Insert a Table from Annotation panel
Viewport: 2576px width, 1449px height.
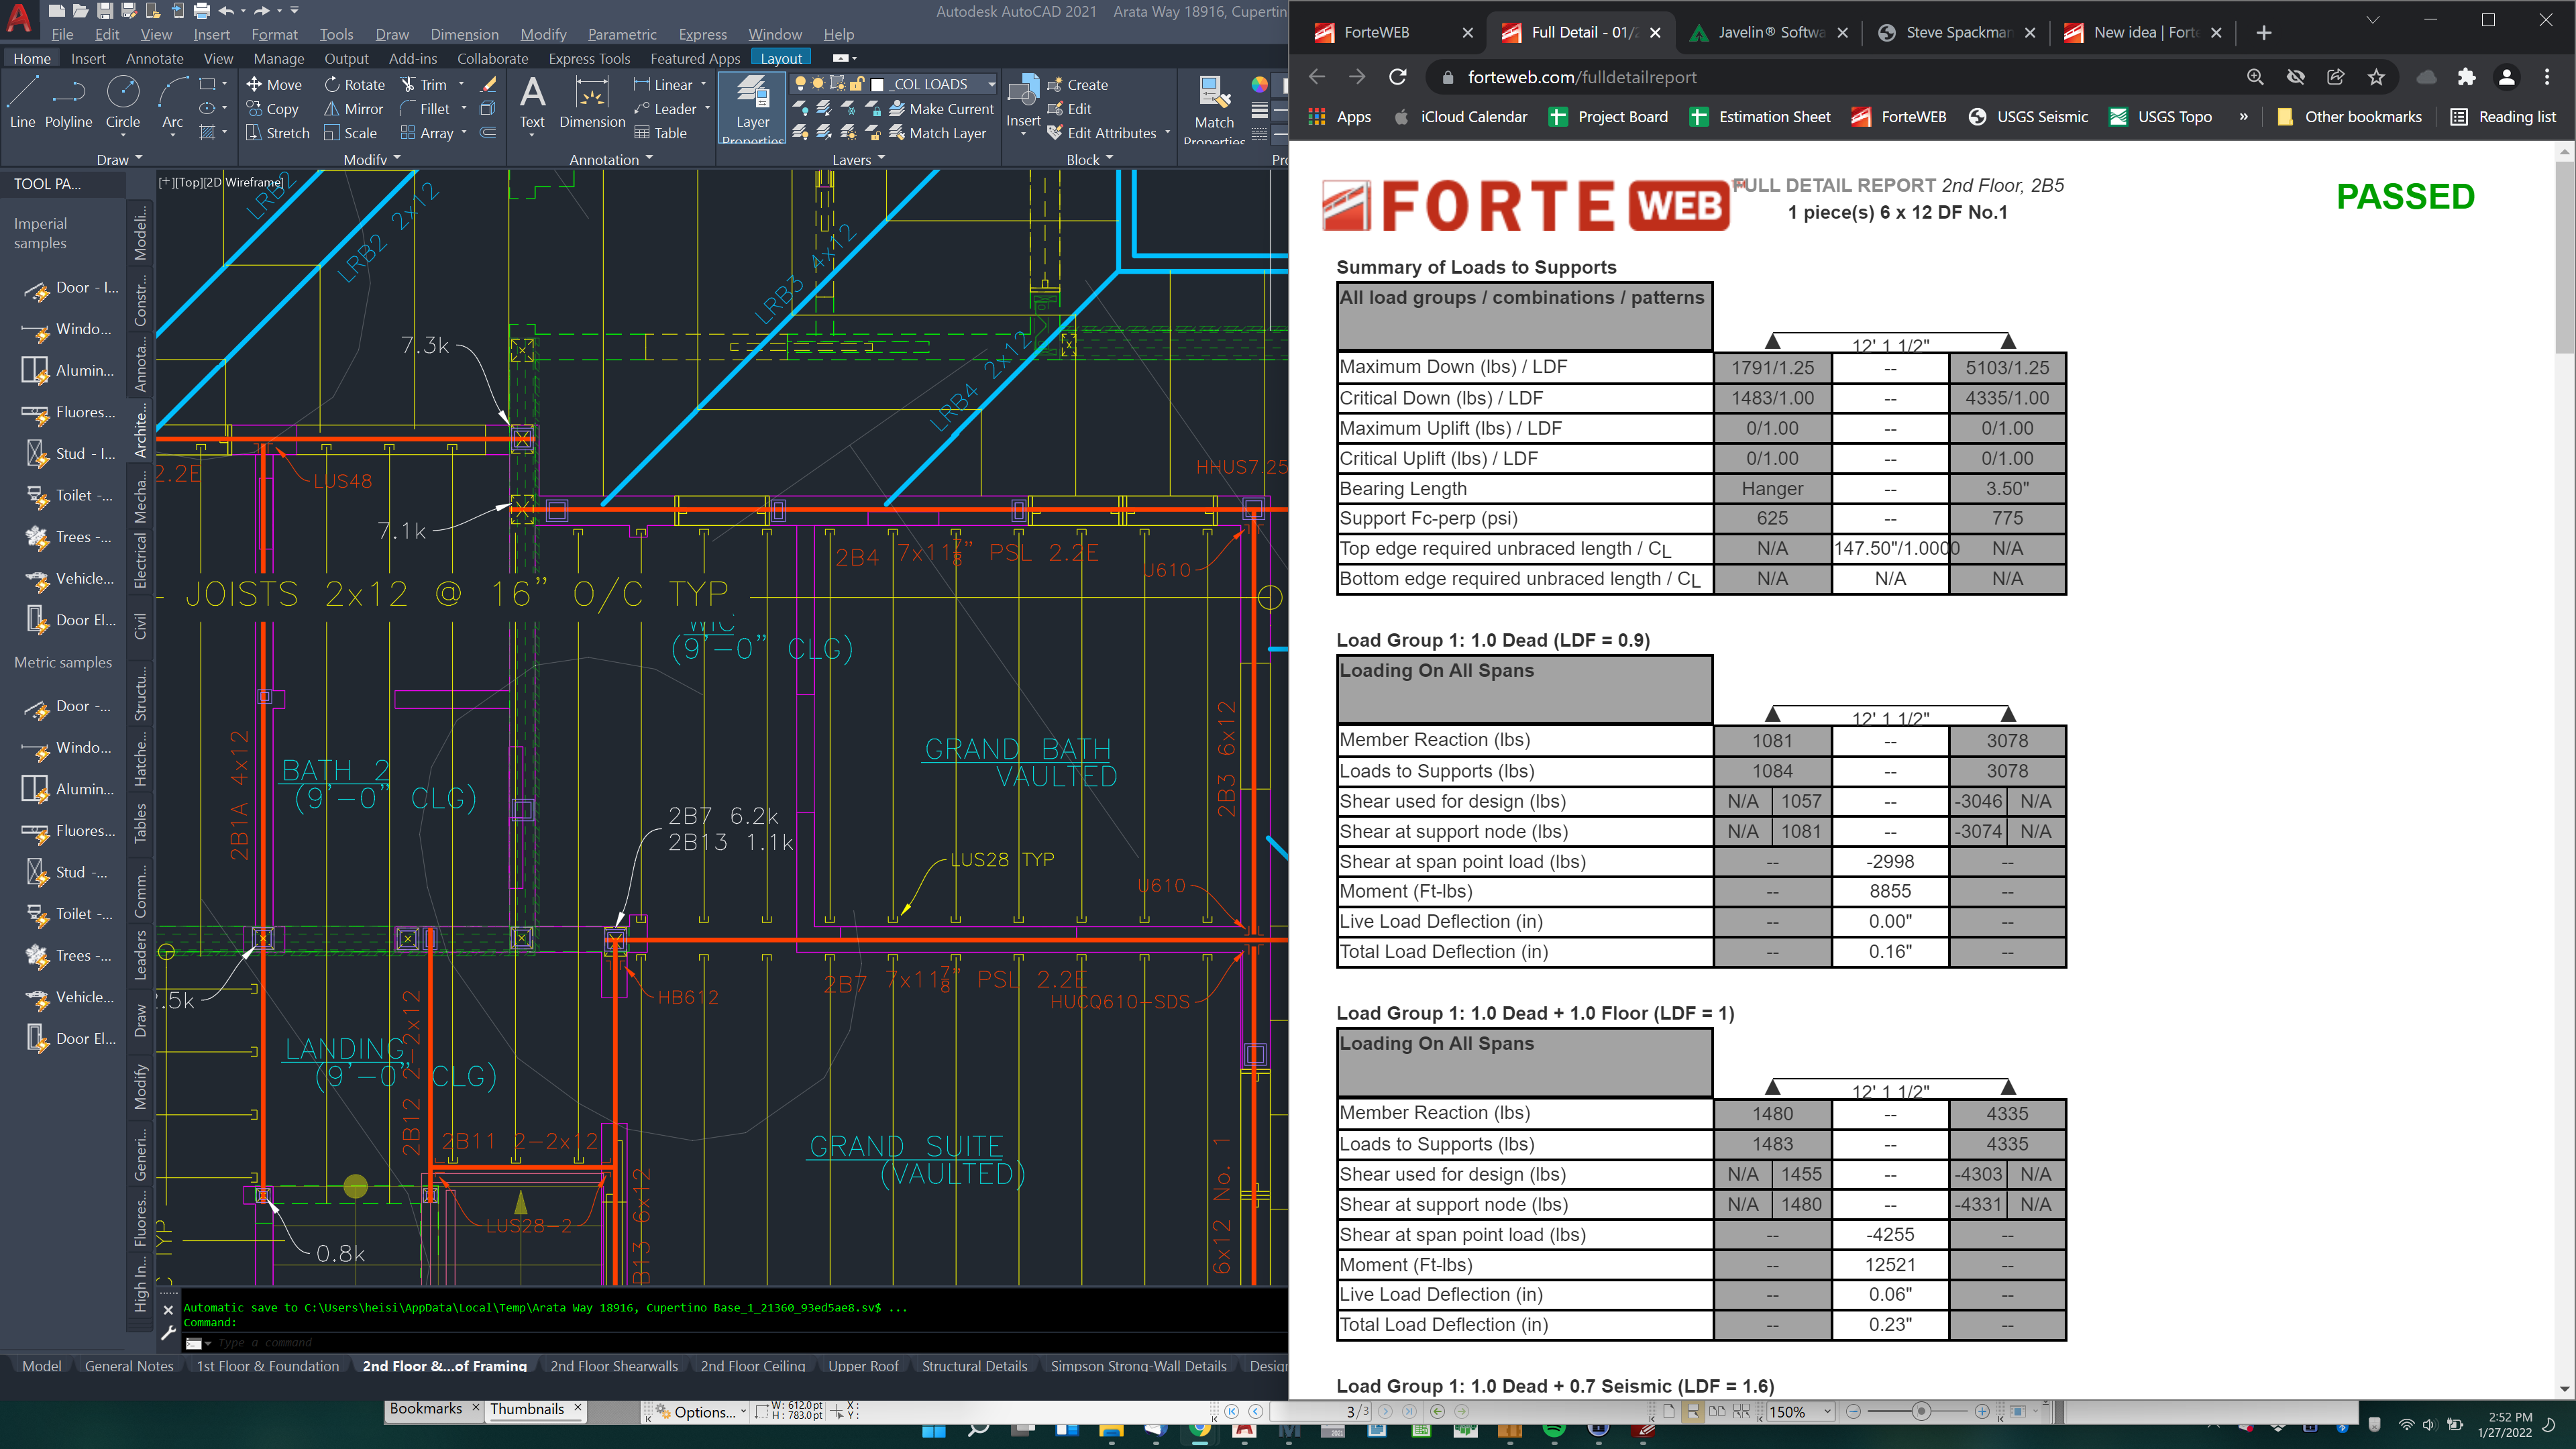click(x=660, y=133)
